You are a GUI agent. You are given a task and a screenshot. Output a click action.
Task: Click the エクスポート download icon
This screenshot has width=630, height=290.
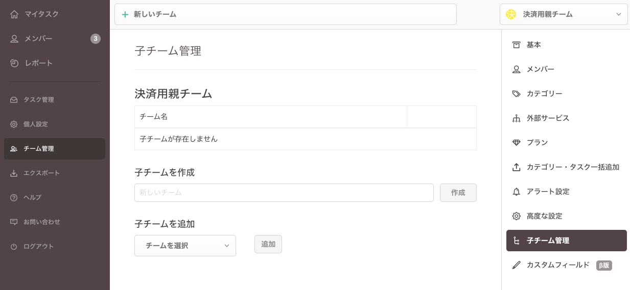tap(14, 173)
